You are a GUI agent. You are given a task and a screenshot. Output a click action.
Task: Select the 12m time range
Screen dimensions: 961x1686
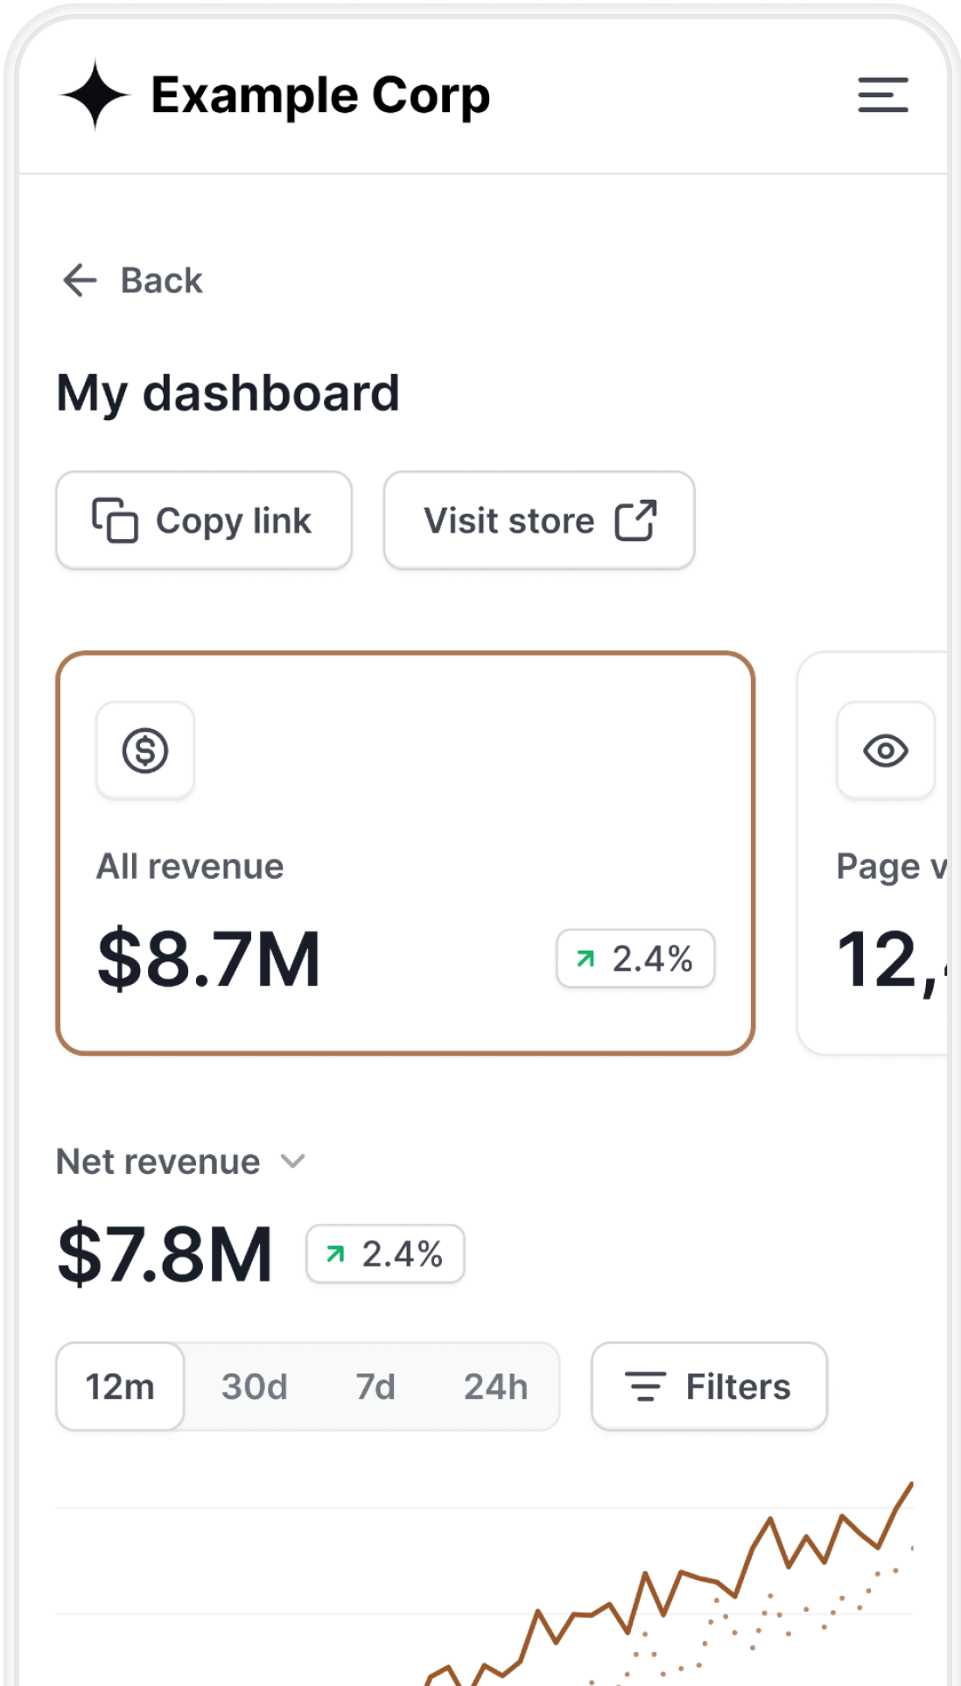click(120, 1387)
